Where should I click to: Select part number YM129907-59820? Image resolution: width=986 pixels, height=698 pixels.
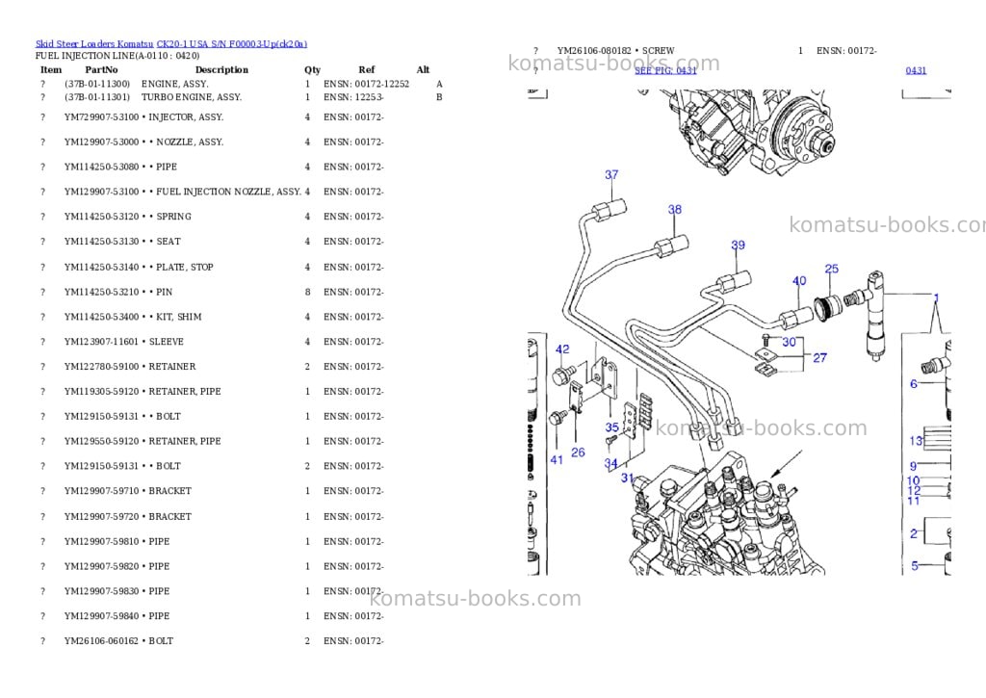[101, 566]
